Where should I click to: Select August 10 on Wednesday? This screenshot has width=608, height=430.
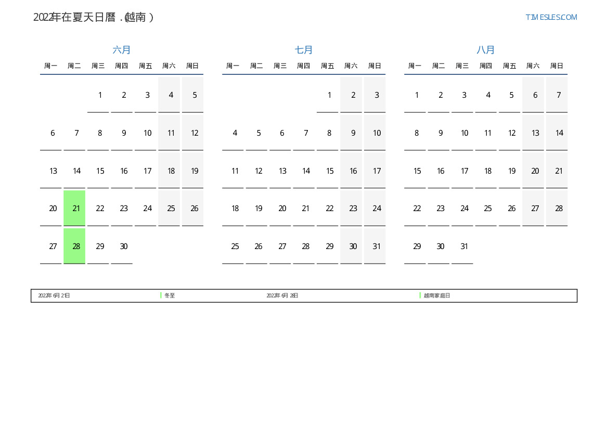tap(462, 133)
